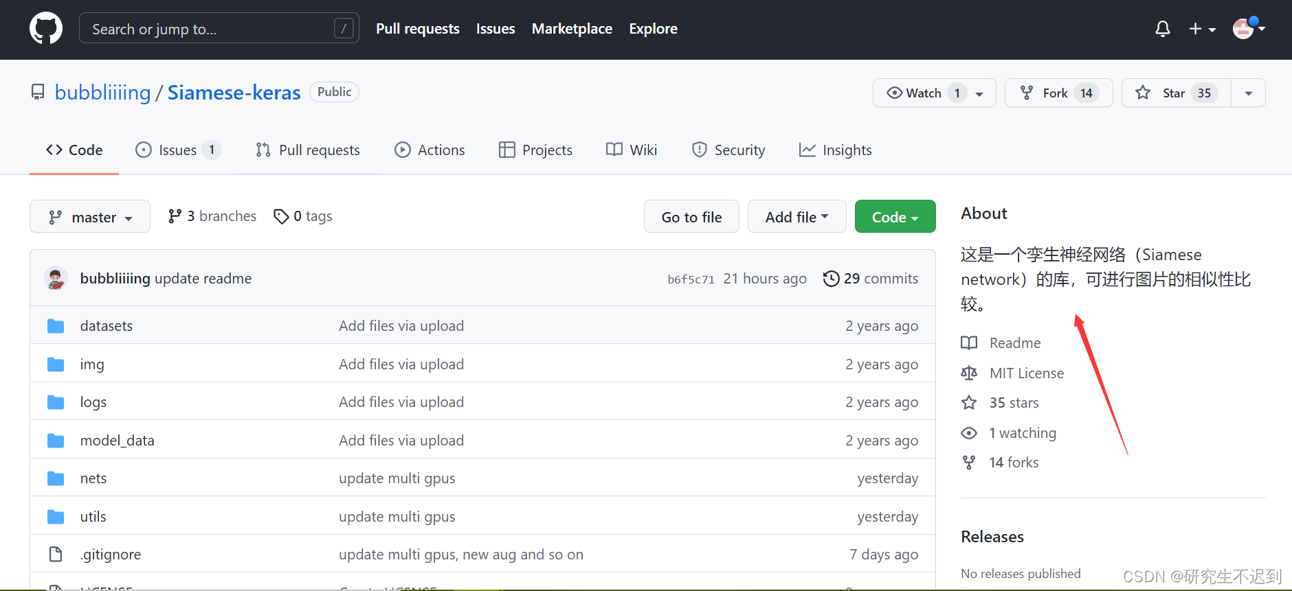Open the GitHub homepage logo
The width and height of the screenshot is (1292, 591).
[46, 29]
